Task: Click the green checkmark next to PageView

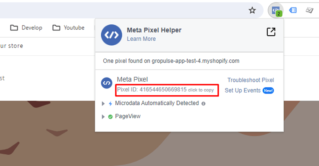Action: tap(110, 117)
